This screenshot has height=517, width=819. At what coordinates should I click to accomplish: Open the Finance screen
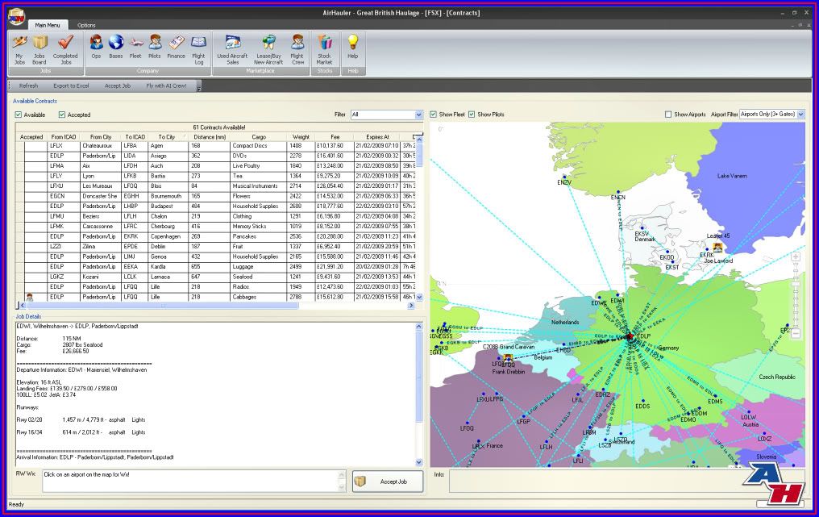(176, 48)
